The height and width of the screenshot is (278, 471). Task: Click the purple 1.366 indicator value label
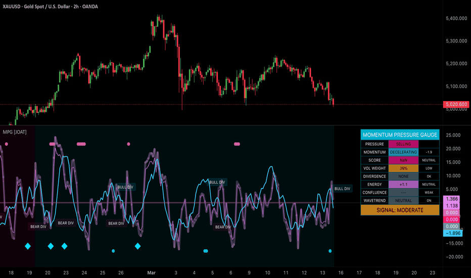(452, 199)
